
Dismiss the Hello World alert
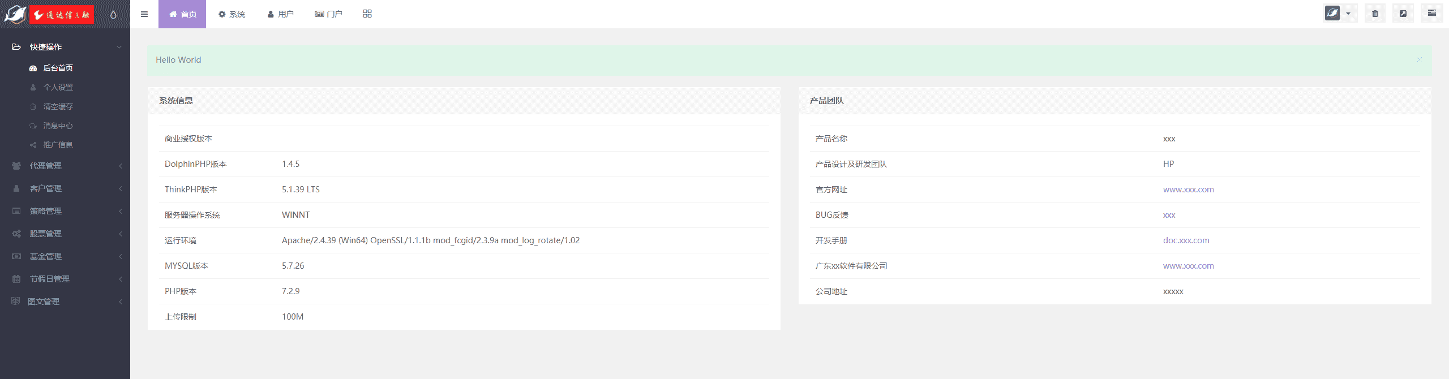click(x=1419, y=59)
